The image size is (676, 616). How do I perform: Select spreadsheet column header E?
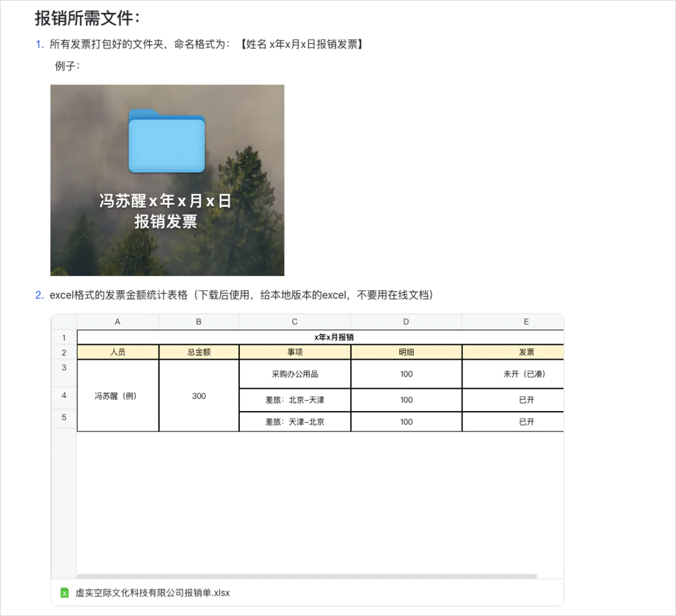[526, 321]
